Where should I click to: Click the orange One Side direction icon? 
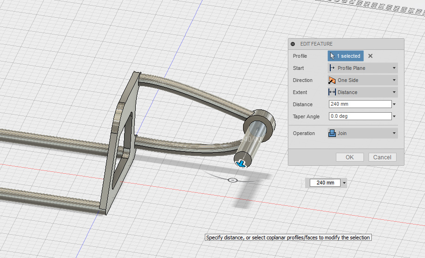coord(332,80)
